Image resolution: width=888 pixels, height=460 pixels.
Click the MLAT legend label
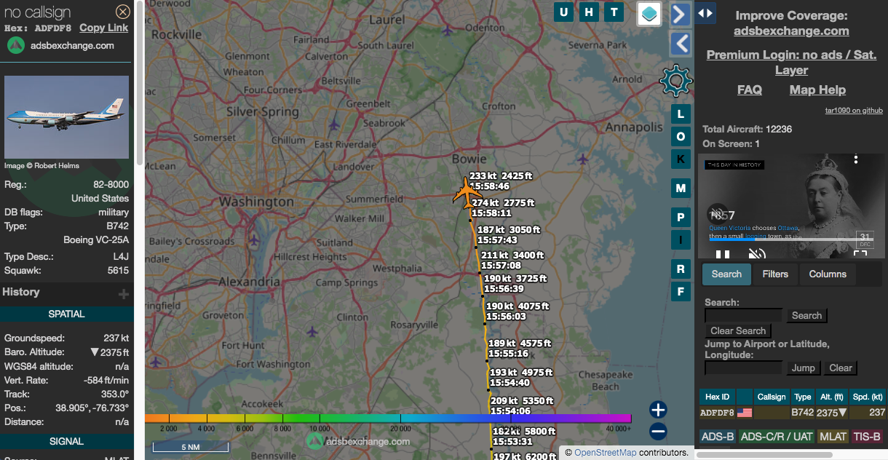click(832, 437)
